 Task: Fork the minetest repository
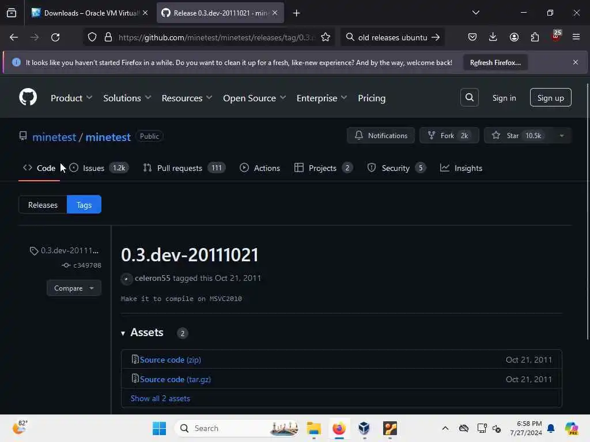[x=449, y=136]
